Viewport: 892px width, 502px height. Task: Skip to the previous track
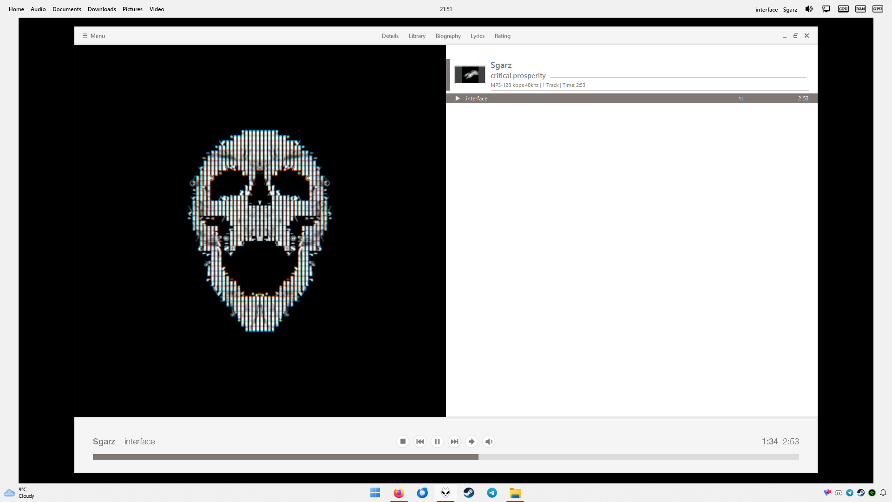pyautogui.click(x=420, y=442)
